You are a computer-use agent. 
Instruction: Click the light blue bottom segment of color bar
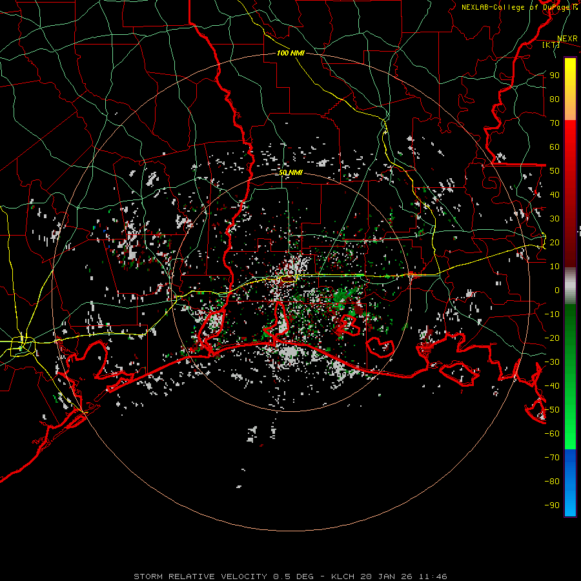(570, 502)
